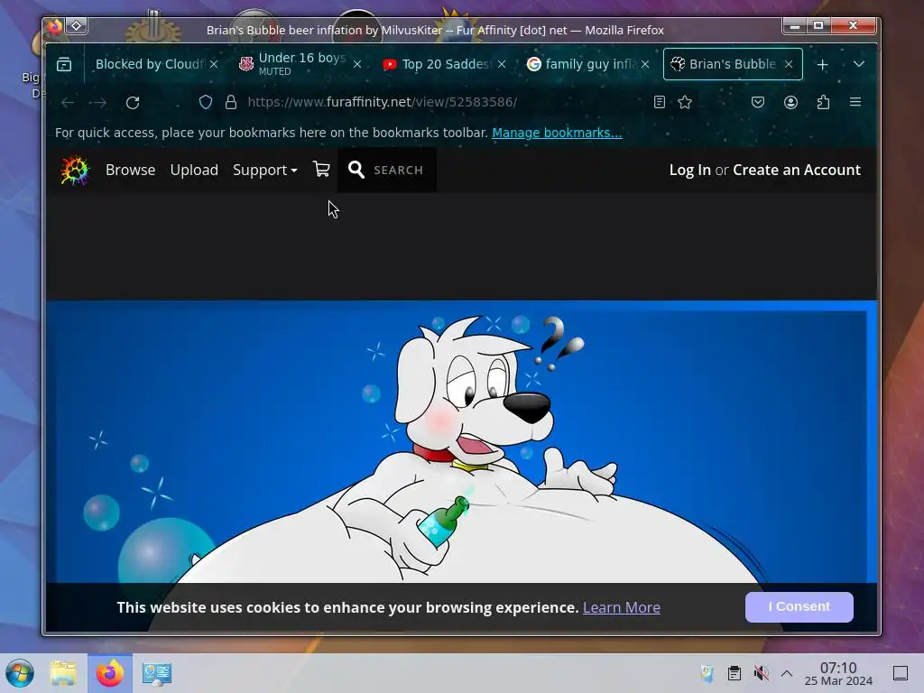
Task: Reload the current page
Action: point(133,103)
